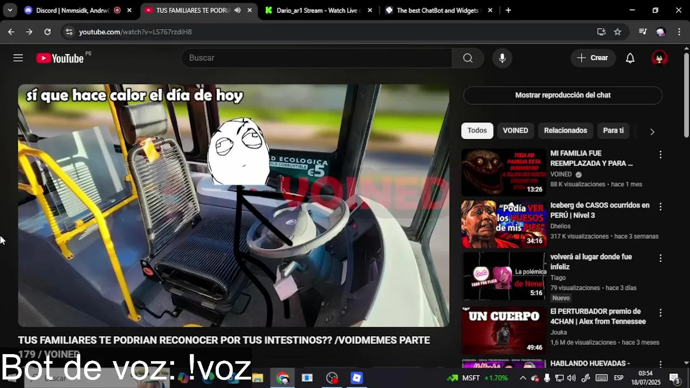690x388 pixels.
Task: Open File Explorer from the taskbar
Action: [x=258, y=378]
